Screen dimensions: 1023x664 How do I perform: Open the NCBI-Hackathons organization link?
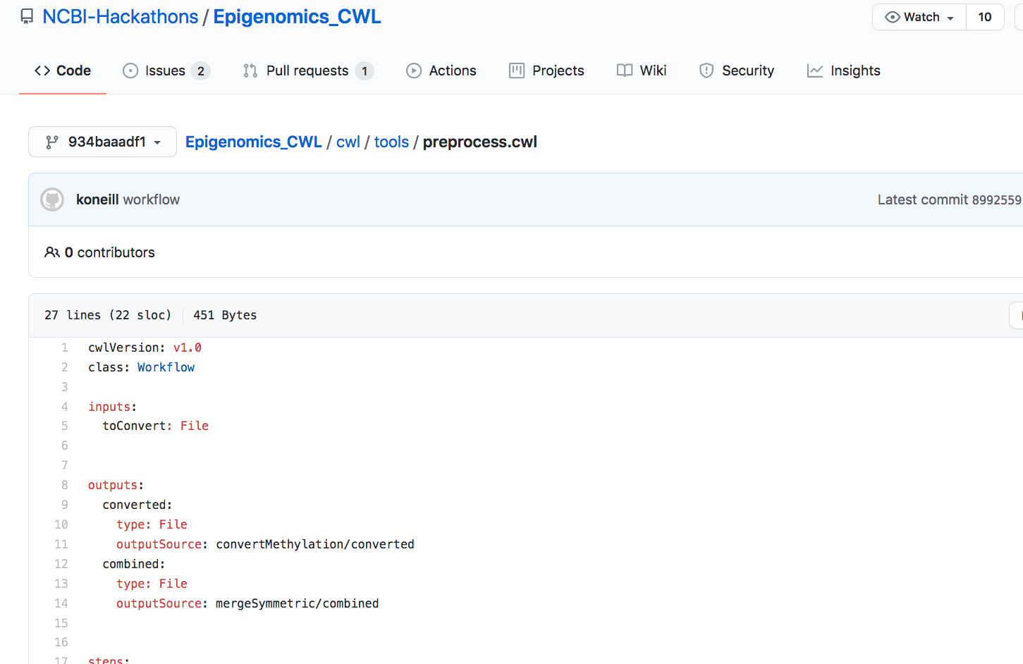coord(121,17)
